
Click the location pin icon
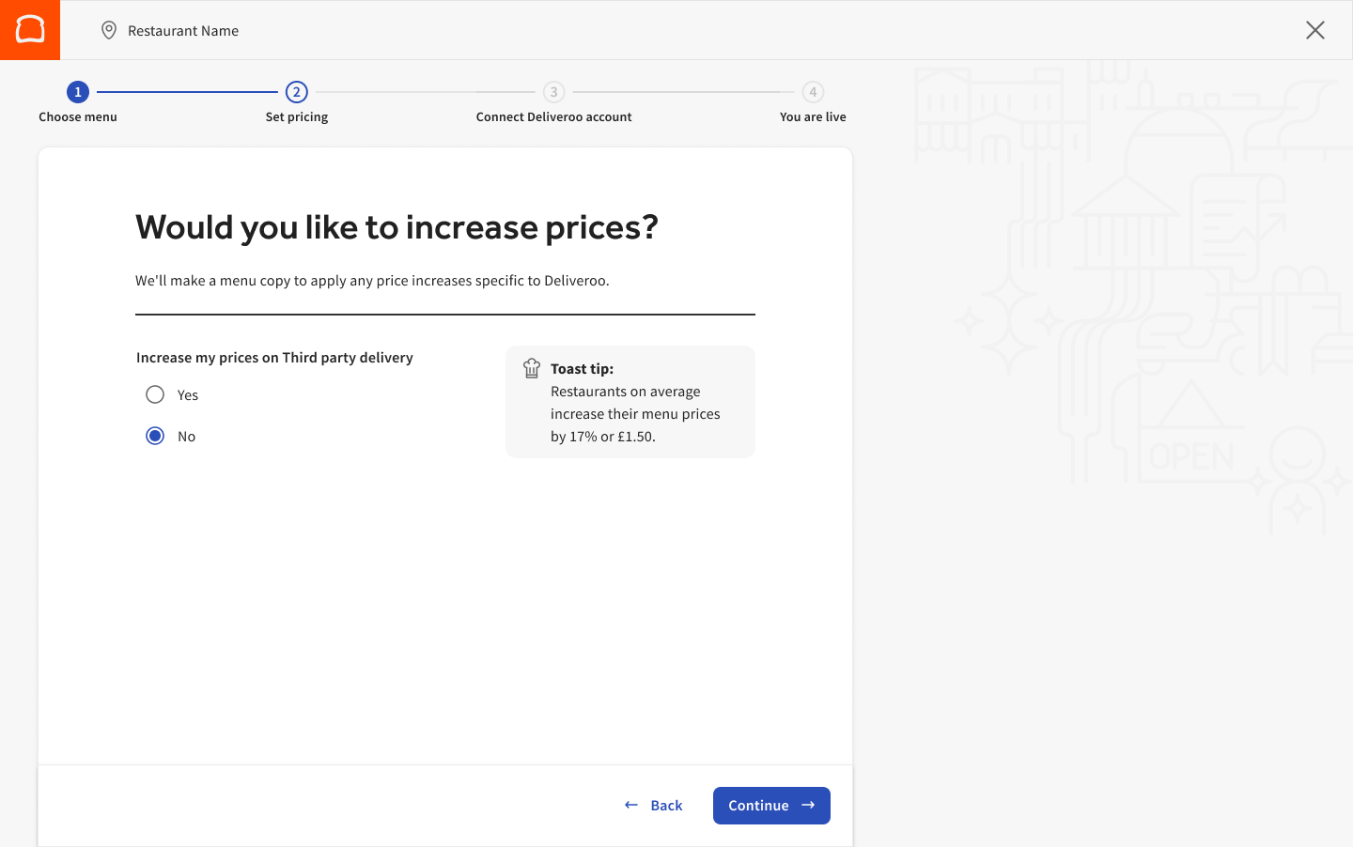[109, 30]
